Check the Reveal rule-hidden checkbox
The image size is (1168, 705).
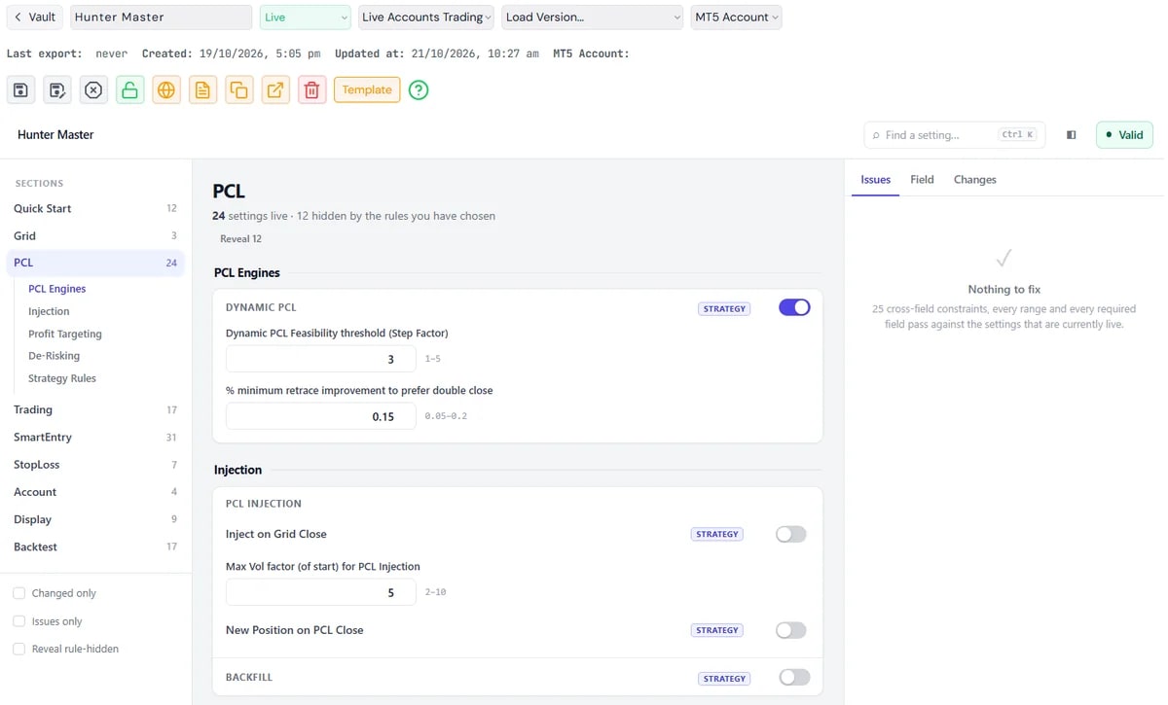(18, 649)
